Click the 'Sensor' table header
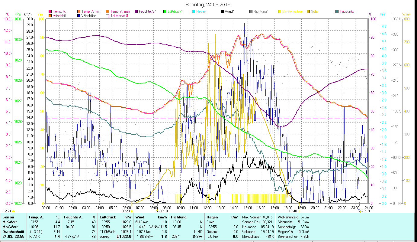417x242 pixels. (x=8, y=217)
